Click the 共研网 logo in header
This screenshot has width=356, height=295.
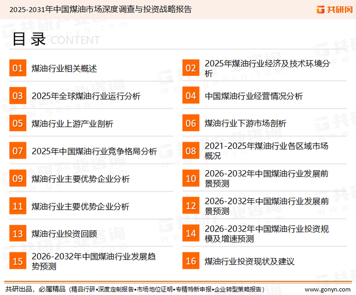click(335, 9)
